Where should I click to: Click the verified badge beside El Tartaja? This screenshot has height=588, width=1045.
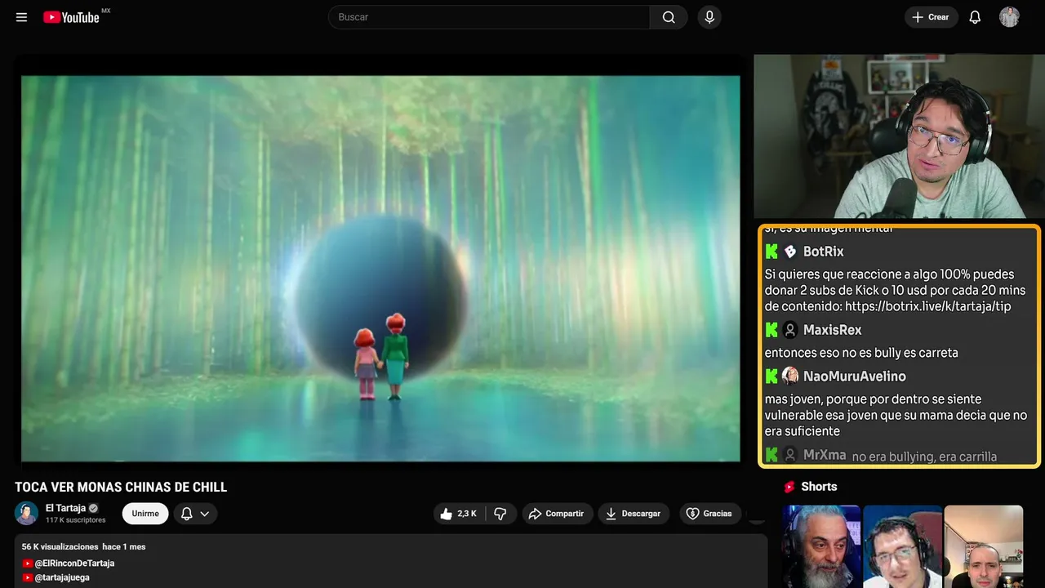(x=93, y=508)
